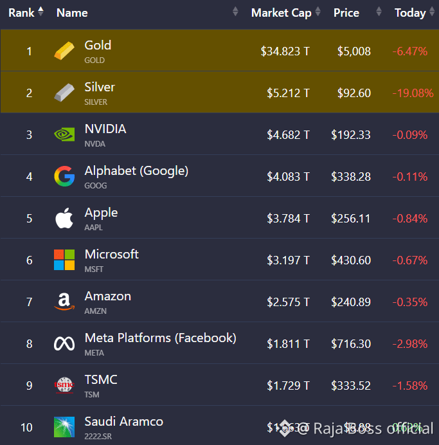Sort by the Today column header

tap(410, 12)
